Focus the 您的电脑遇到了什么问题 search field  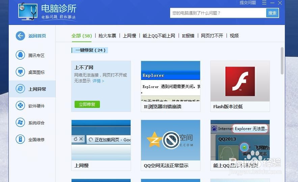[218, 13]
